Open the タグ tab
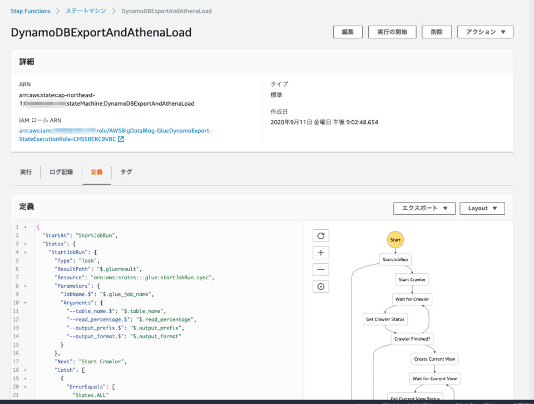The width and height of the screenshot is (534, 404). [x=126, y=172]
